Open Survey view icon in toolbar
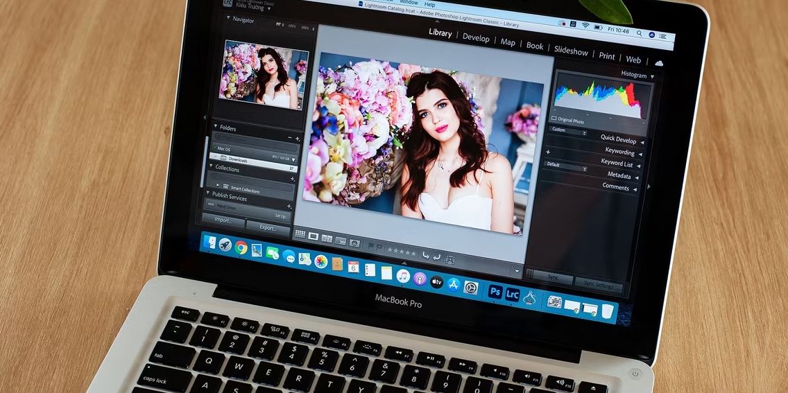Screen dimensions: 788x393 (340, 241)
